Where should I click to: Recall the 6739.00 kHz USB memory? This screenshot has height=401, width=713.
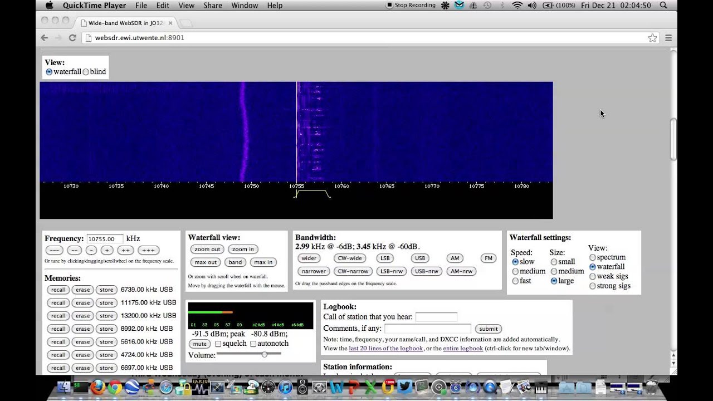pyautogui.click(x=58, y=290)
